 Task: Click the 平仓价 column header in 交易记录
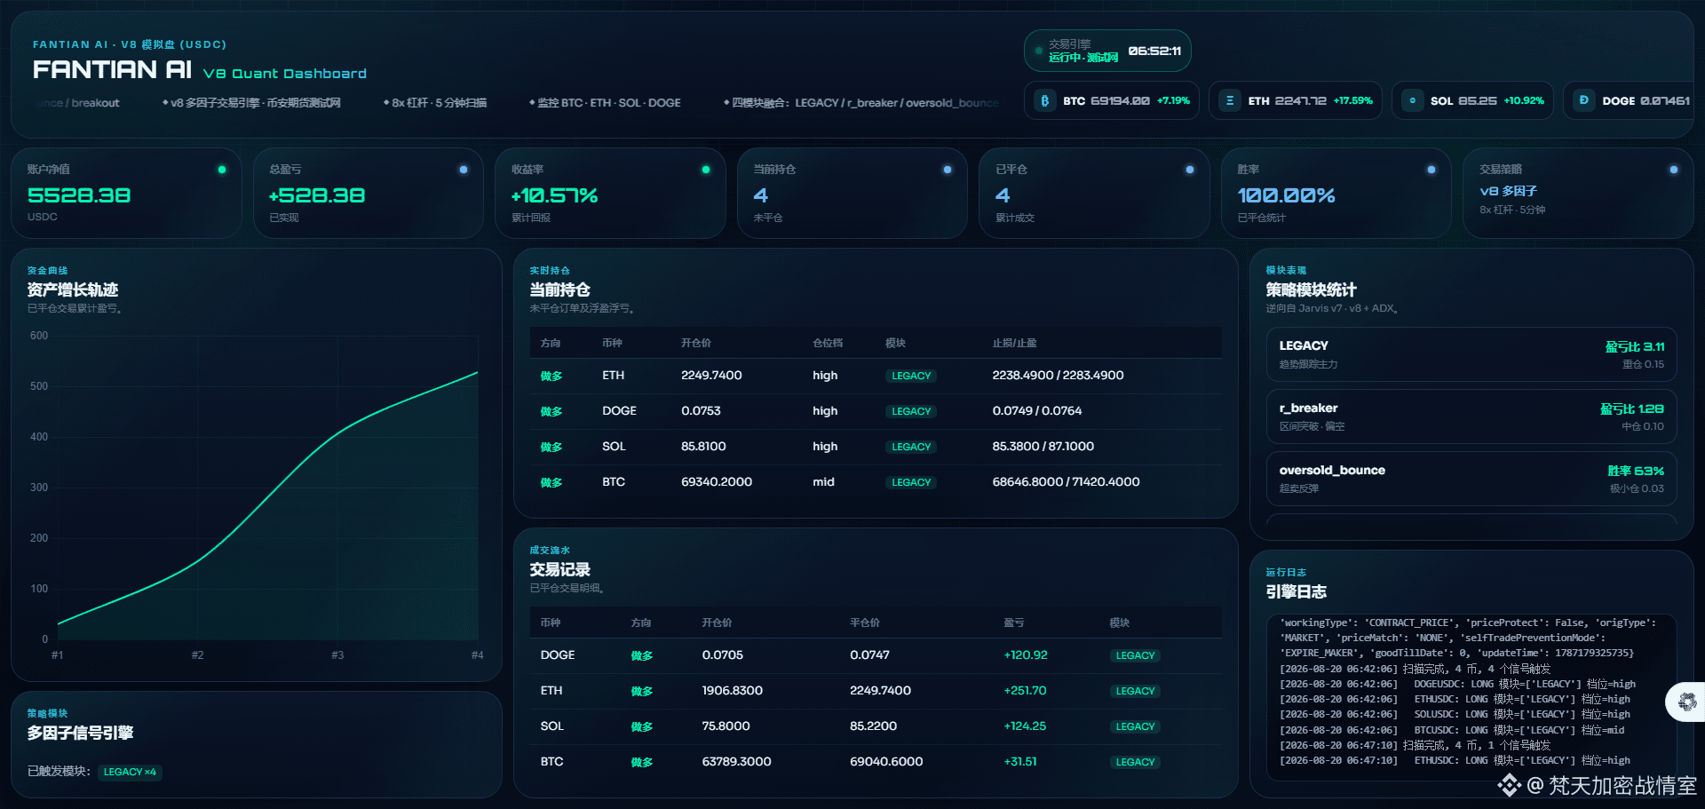point(865,623)
